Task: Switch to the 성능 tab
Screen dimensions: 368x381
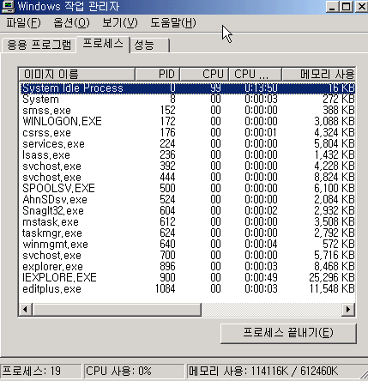Action: 149,45
